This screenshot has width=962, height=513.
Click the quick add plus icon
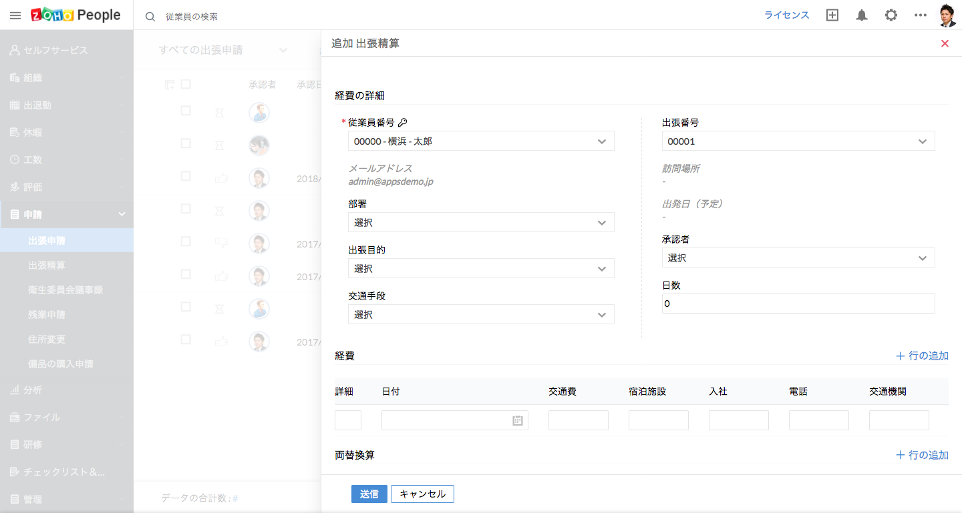832,15
